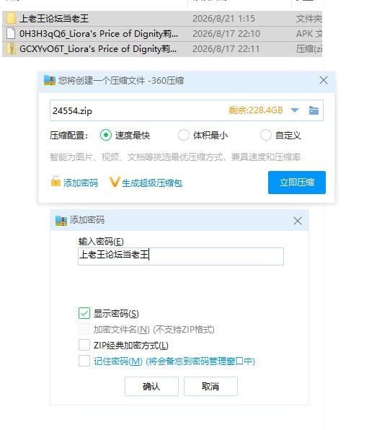Image resolution: width=382 pixels, height=430 pixels.
Task: Click the 24554.zip filename field
Action: coord(137,110)
